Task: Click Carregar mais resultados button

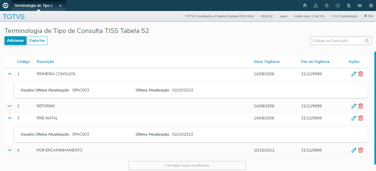Action: coord(187,166)
